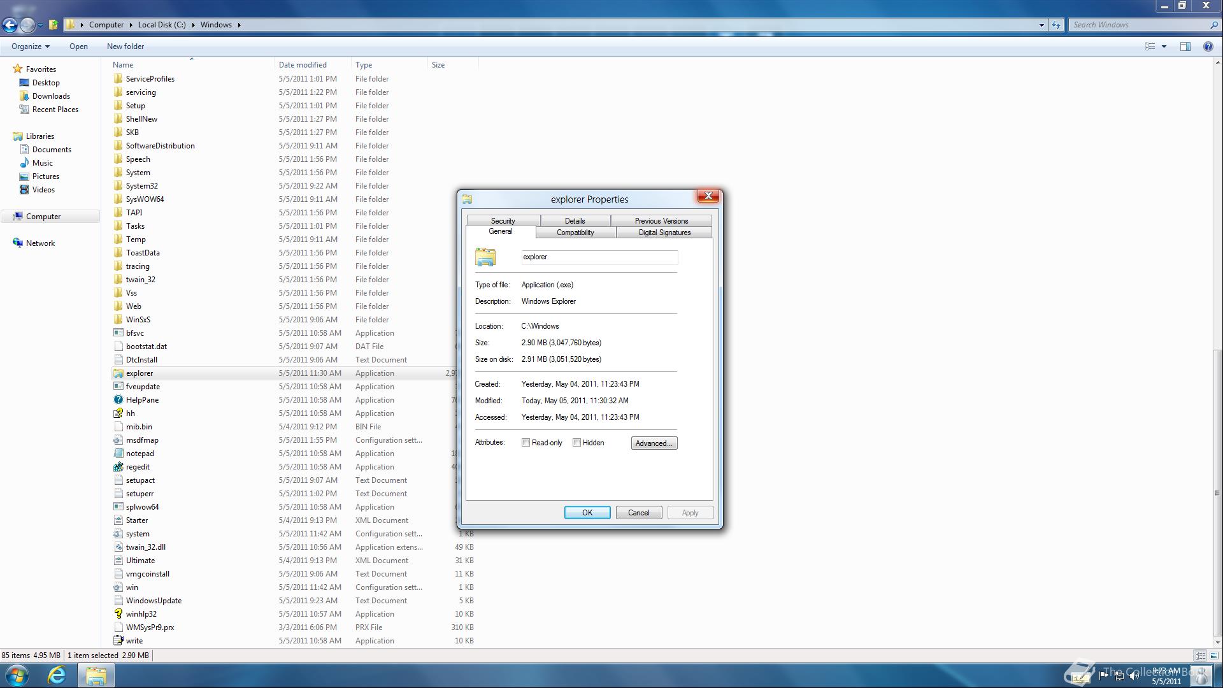Viewport: 1223px width, 688px height.
Task: Click the Help question mark icon
Action: [x=1208, y=47]
